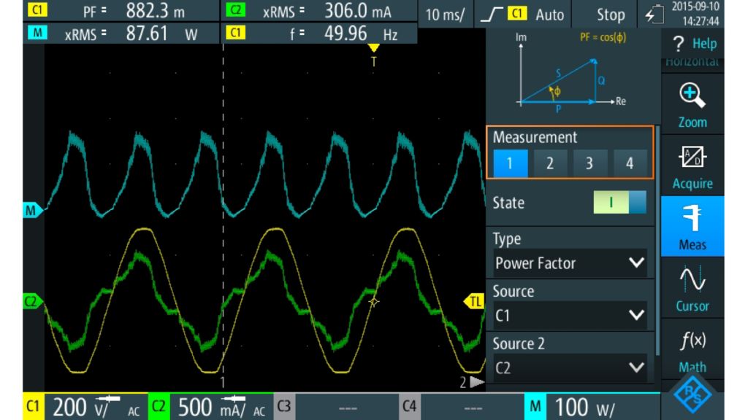The height and width of the screenshot is (420, 748).
Task: Click the Meas caliper icon
Action: pos(692,226)
